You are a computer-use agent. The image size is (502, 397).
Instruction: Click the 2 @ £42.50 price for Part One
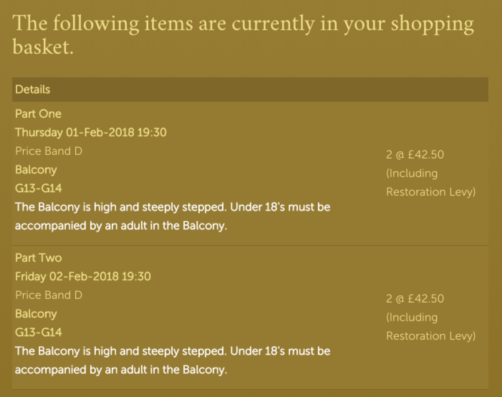coord(415,154)
